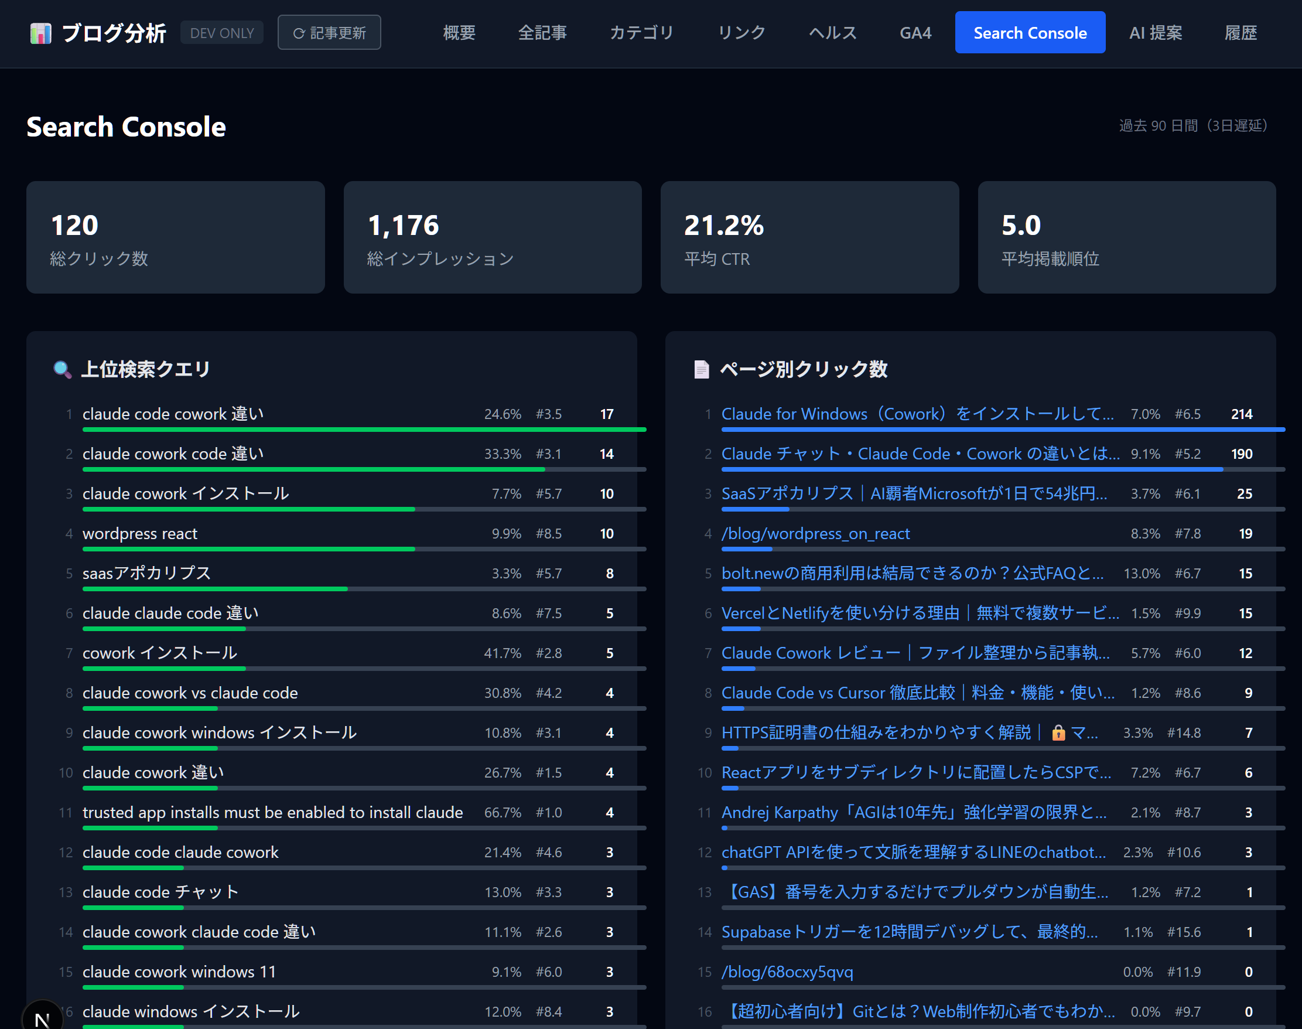The width and height of the screenshot is (1302, 1029).
Task: Click query 'wordpress react'
Action: pos(140,533)
